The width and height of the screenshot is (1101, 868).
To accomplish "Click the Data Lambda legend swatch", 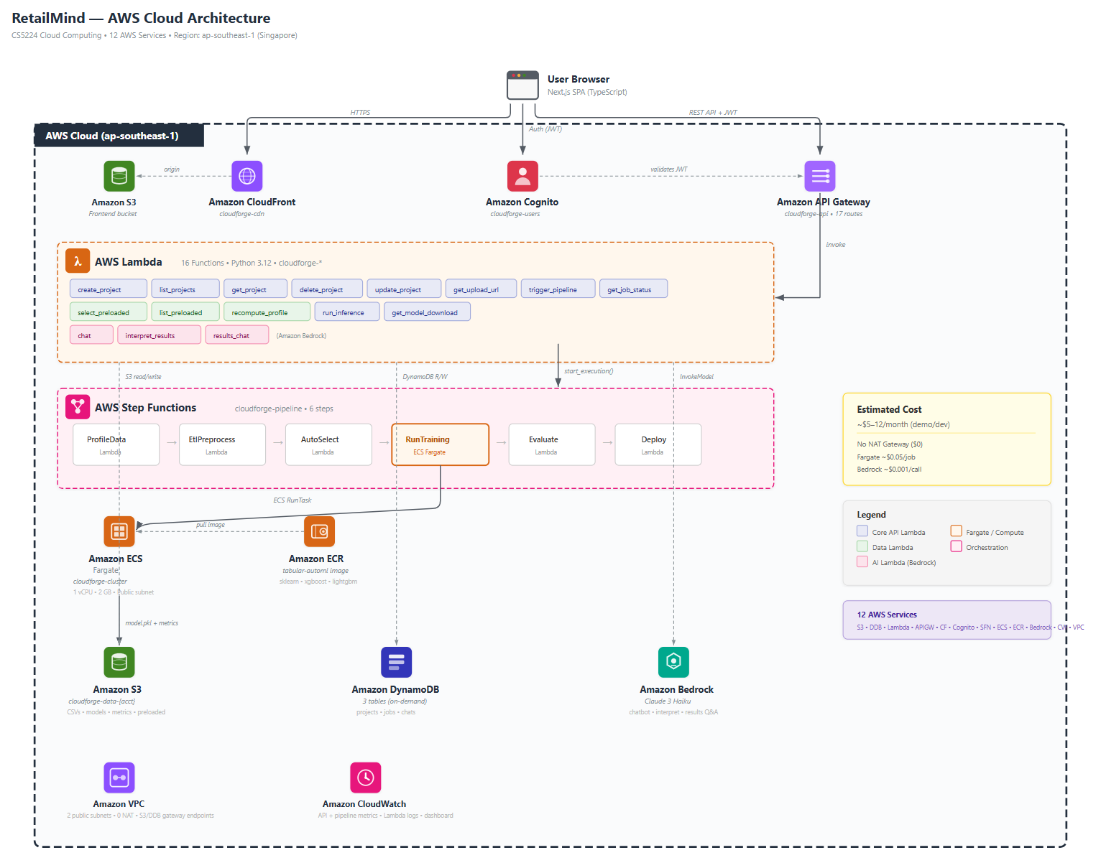I will 862,546.
